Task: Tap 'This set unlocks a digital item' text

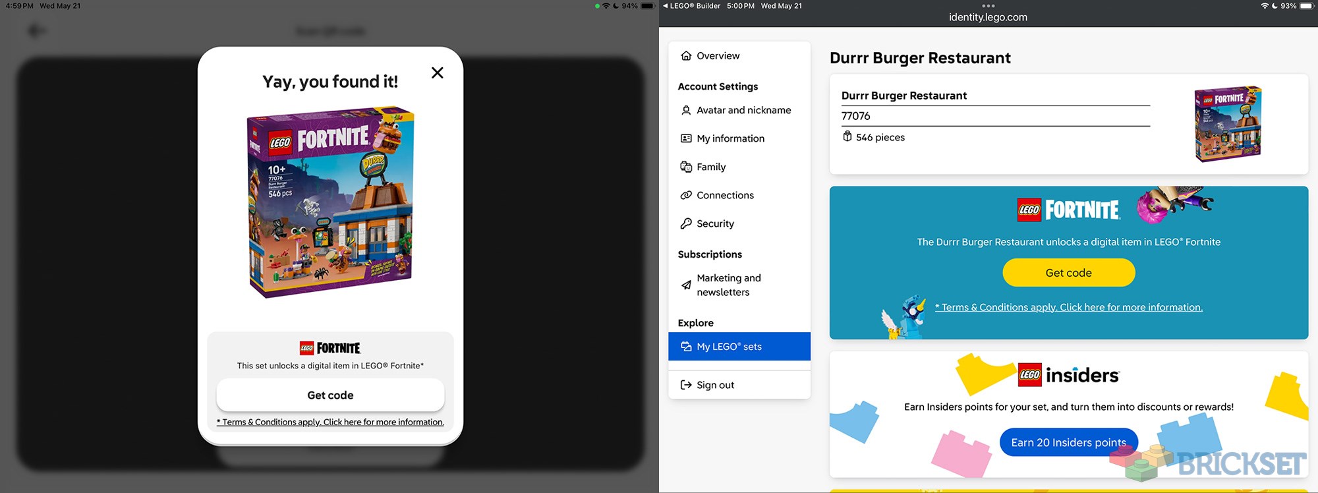Action: (x=330, y=366)
